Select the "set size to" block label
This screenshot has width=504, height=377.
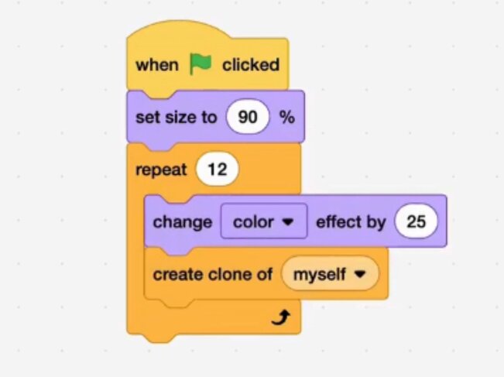pyautogui.click(x=177, y=117)
